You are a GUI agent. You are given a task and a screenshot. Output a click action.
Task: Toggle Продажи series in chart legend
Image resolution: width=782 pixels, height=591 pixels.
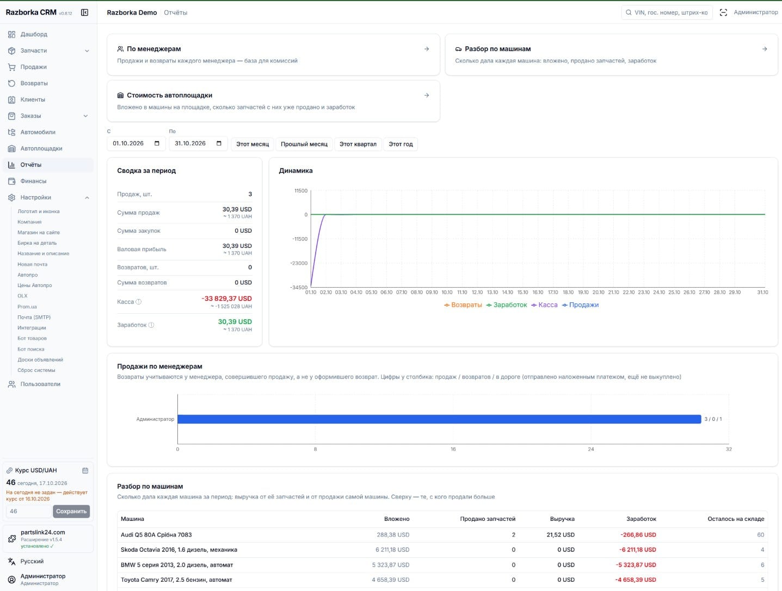[580, 305]
